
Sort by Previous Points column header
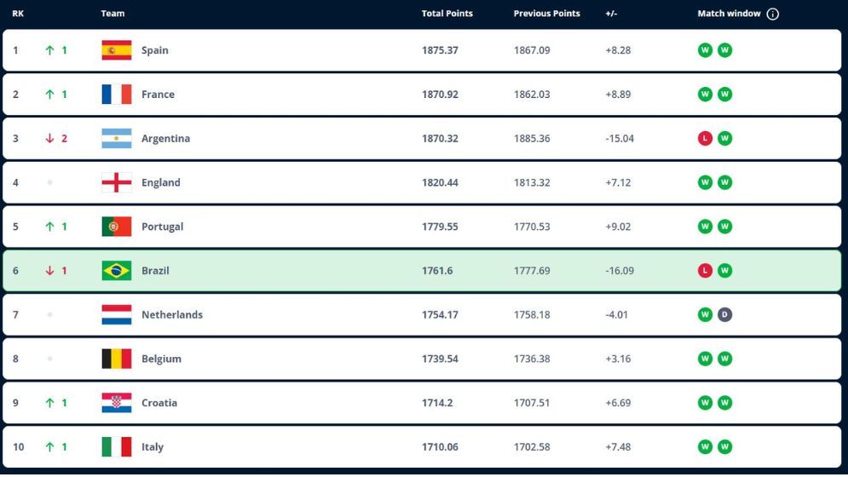click(x=546, y=14)
